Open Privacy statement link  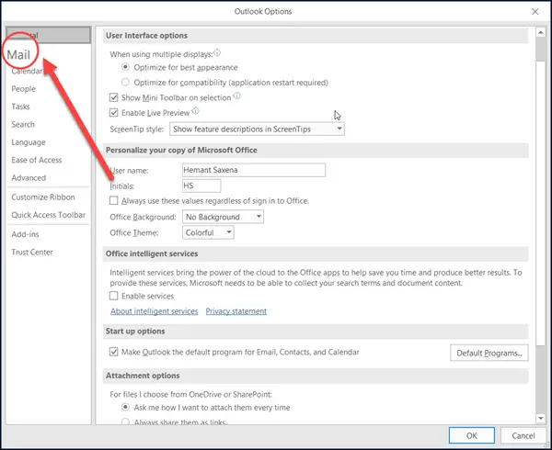pyautogui.click(x=236, y=311)
